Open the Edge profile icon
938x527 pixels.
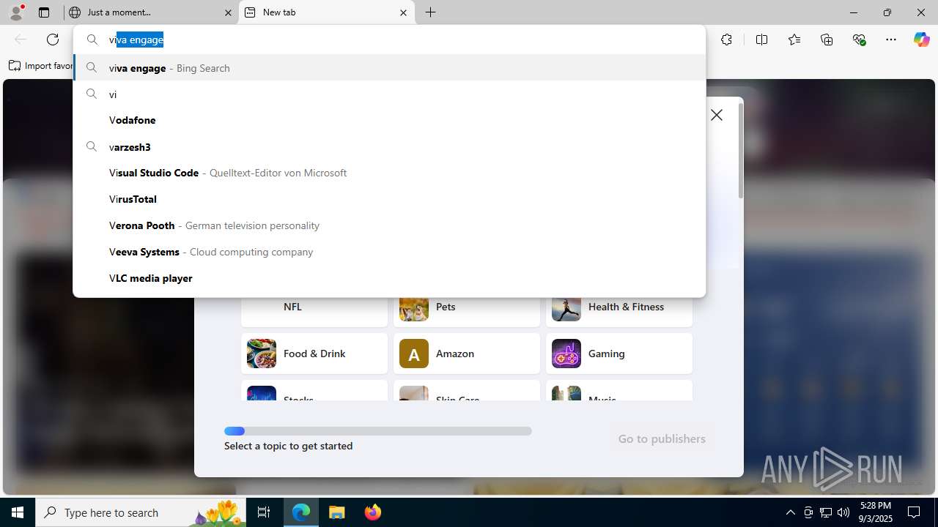[16, 12]
